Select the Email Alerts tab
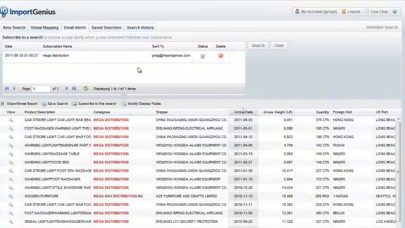This screenshot has width=405, height=228. pyautogui.click(x=75, y=27)
